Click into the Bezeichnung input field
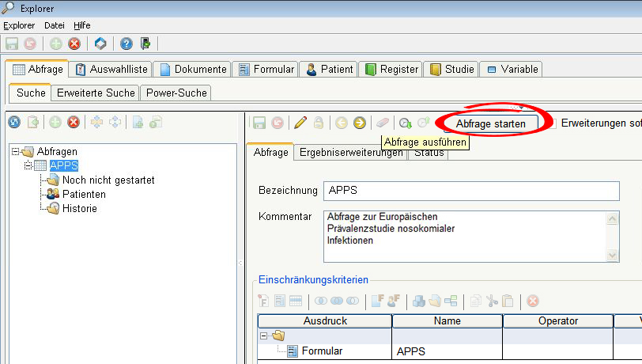This screenshot has height=364, width=642. tap(471, 191)
